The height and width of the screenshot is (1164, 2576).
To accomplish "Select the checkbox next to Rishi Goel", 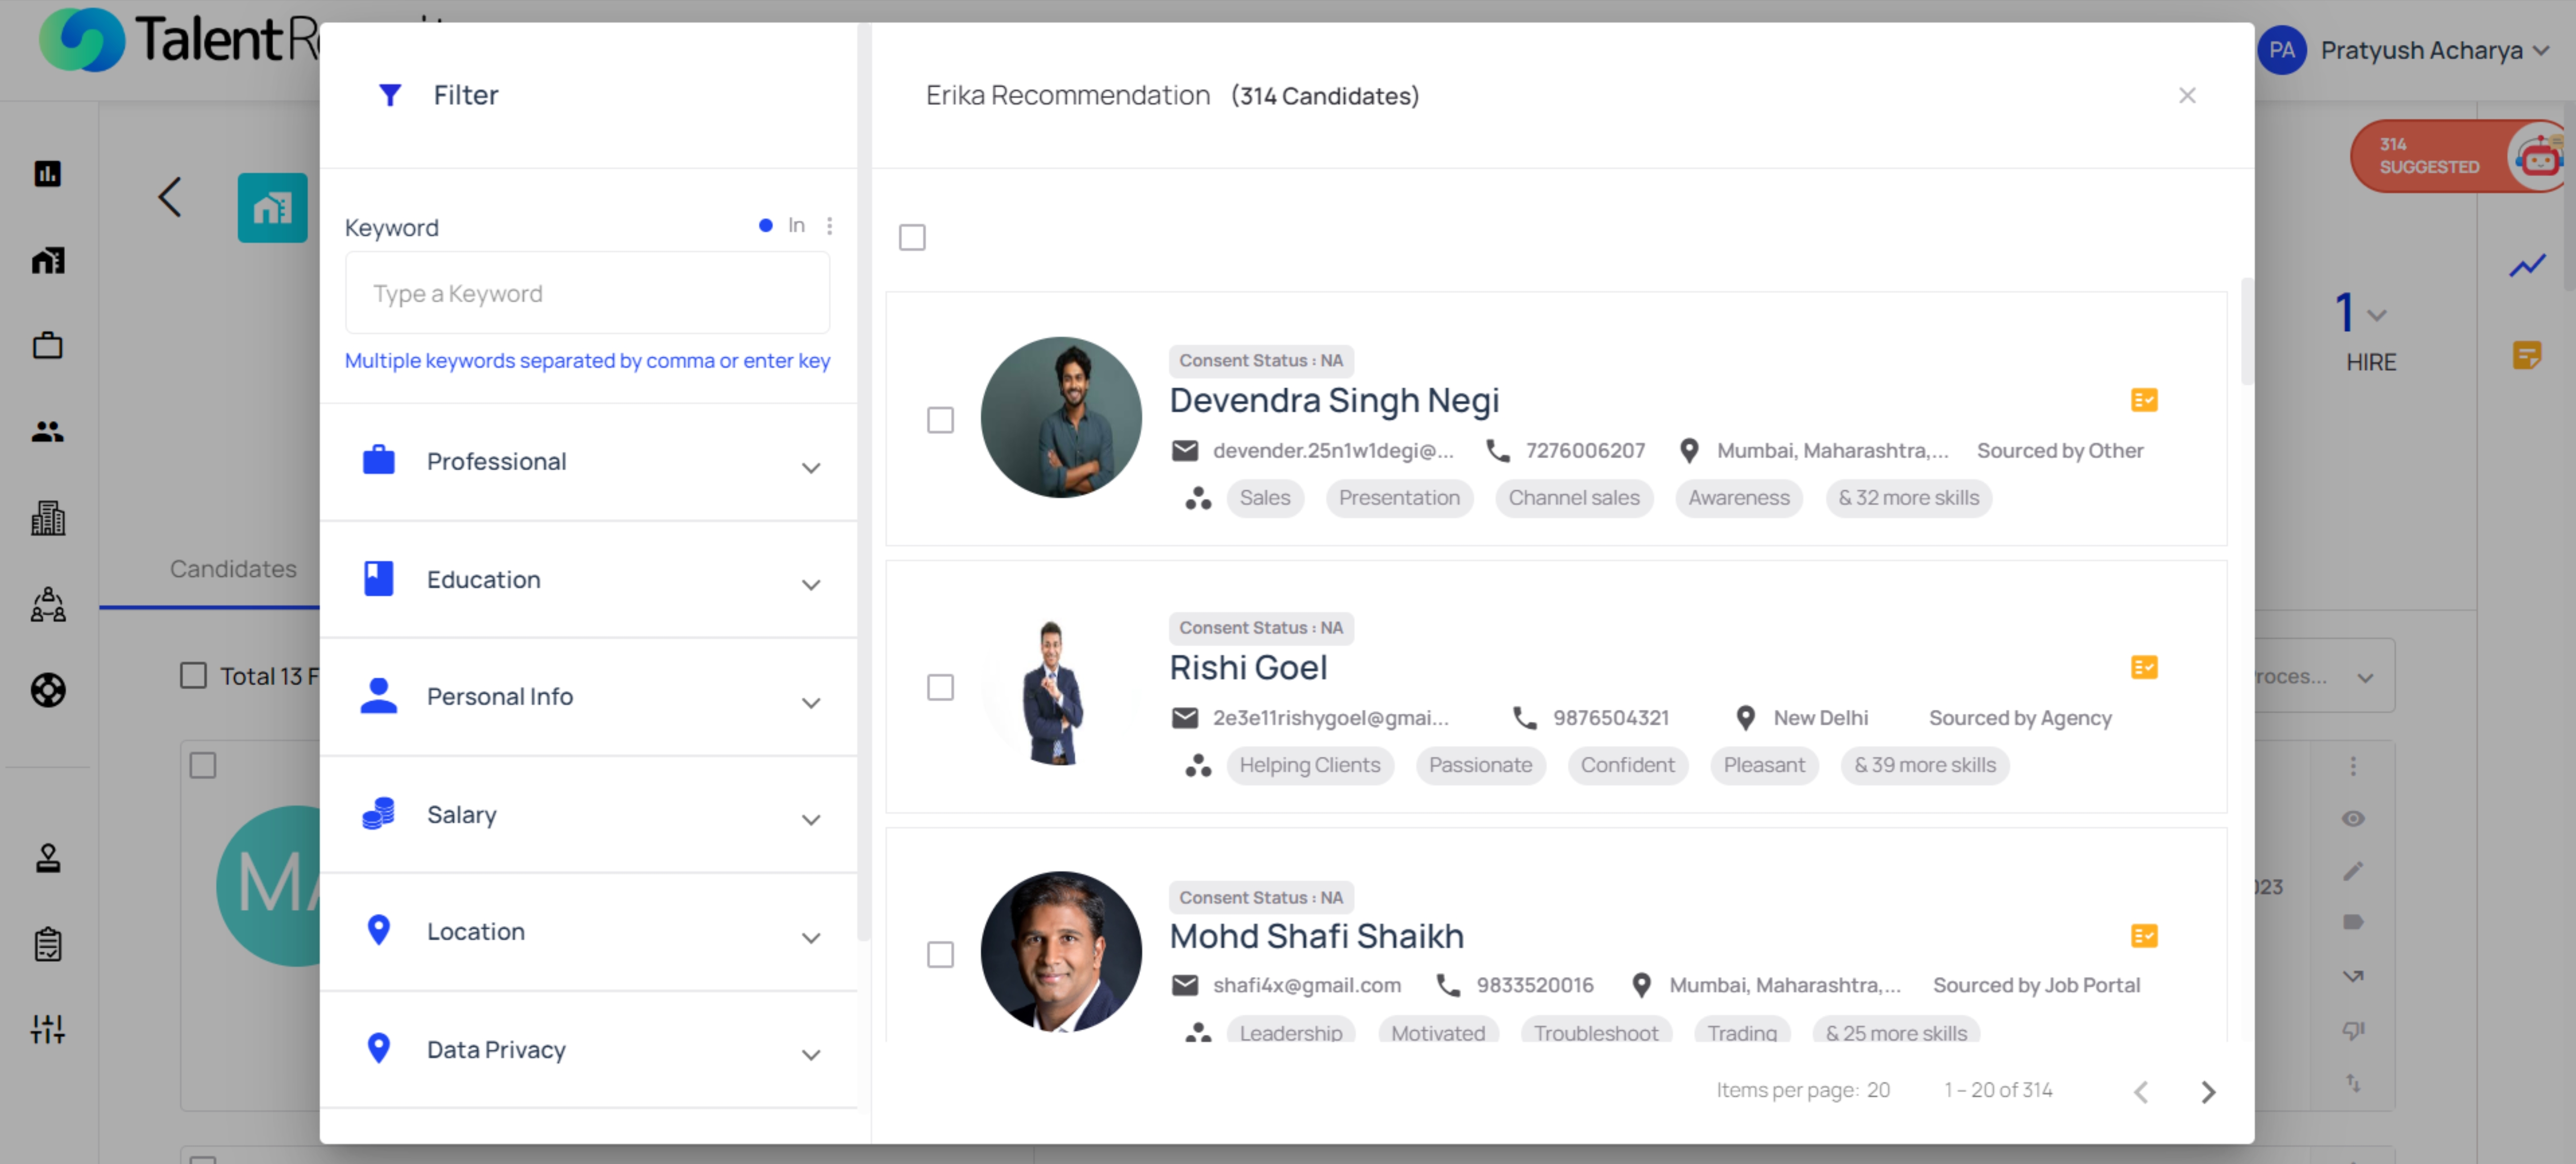I will 940,688.
